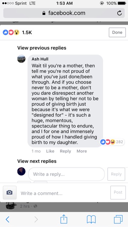
Task: Tap the Write a reply field
Action: [66, 174]
